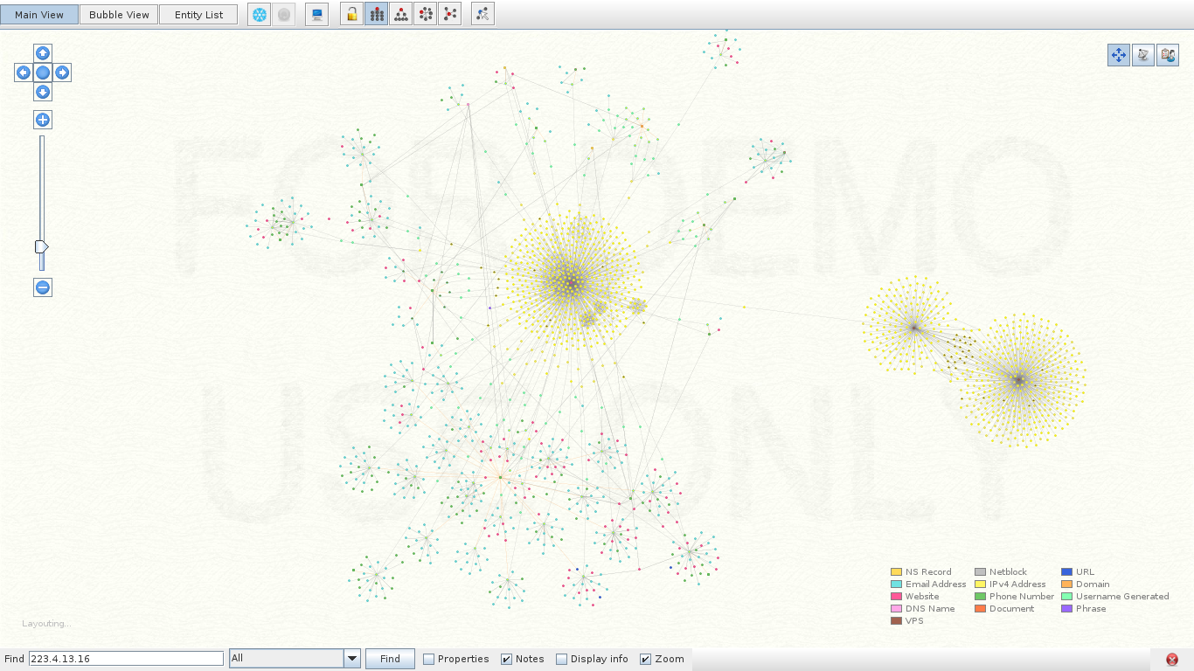Select the hierarchical pyramid layout icon
This screenshot has width=1194, height=671.
point(400,15)
